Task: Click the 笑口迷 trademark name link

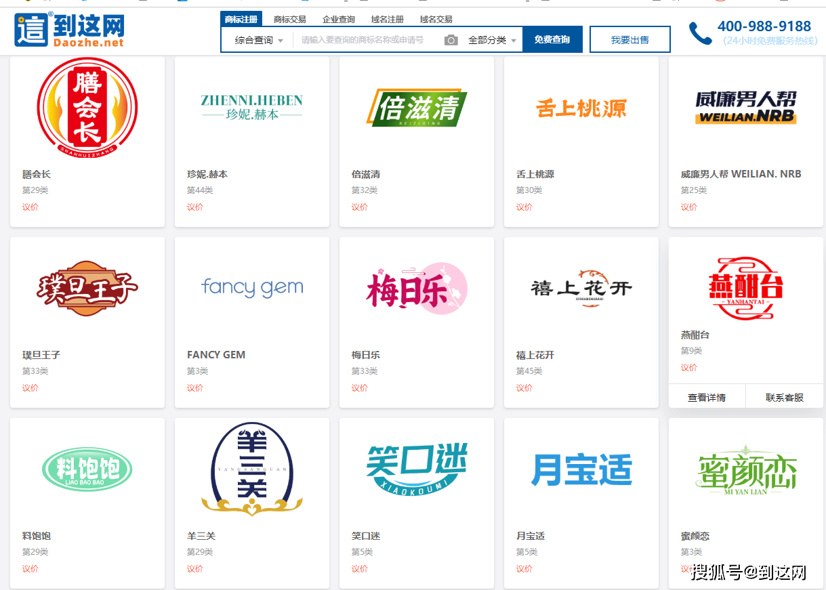Action: pos(366,536)
